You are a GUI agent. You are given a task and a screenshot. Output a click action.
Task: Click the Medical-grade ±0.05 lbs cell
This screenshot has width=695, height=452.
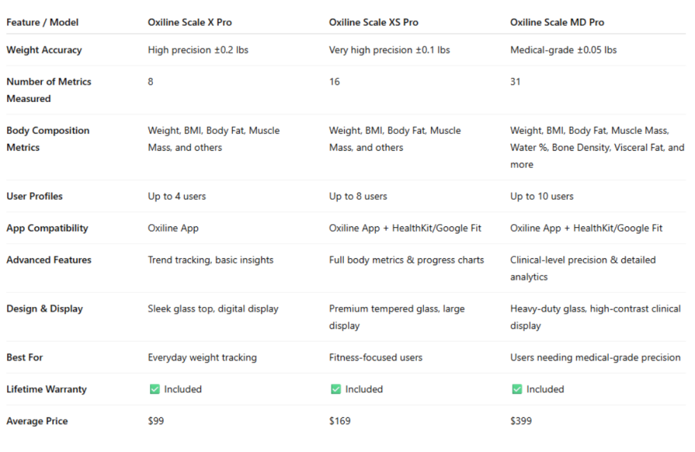pyautogui.click(x=563, y=50)
